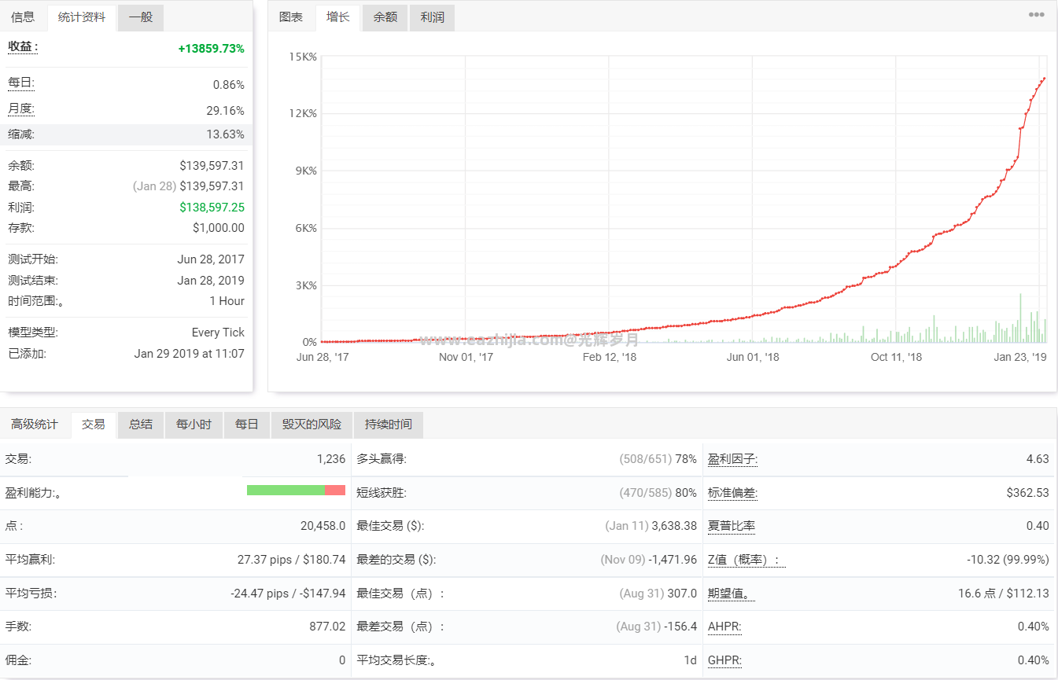This screenshot has height=680, width=1058.
Task: Open the 高级统计 tab
Action: (35, 425)
